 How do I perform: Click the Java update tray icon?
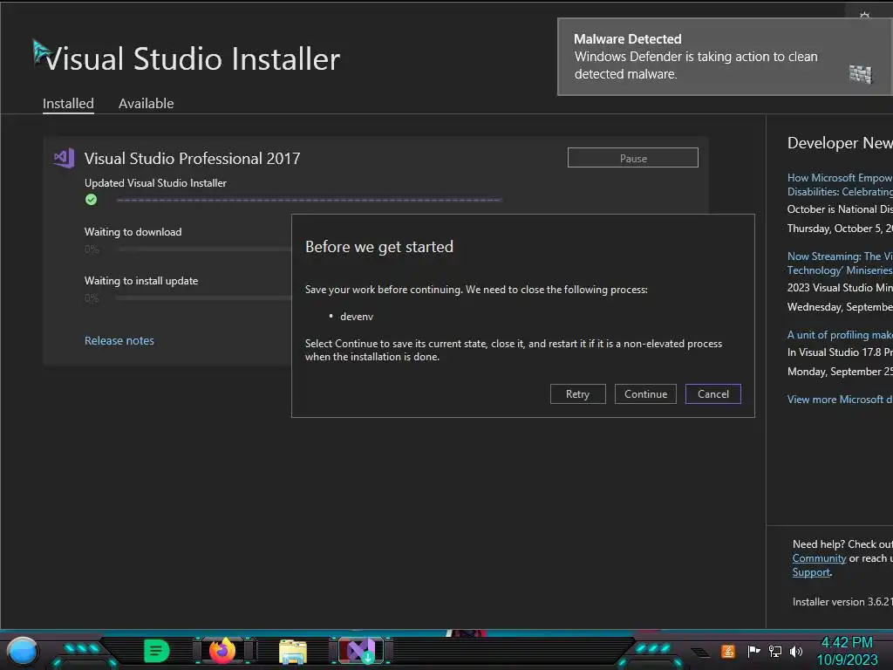(x=728, y=651)
